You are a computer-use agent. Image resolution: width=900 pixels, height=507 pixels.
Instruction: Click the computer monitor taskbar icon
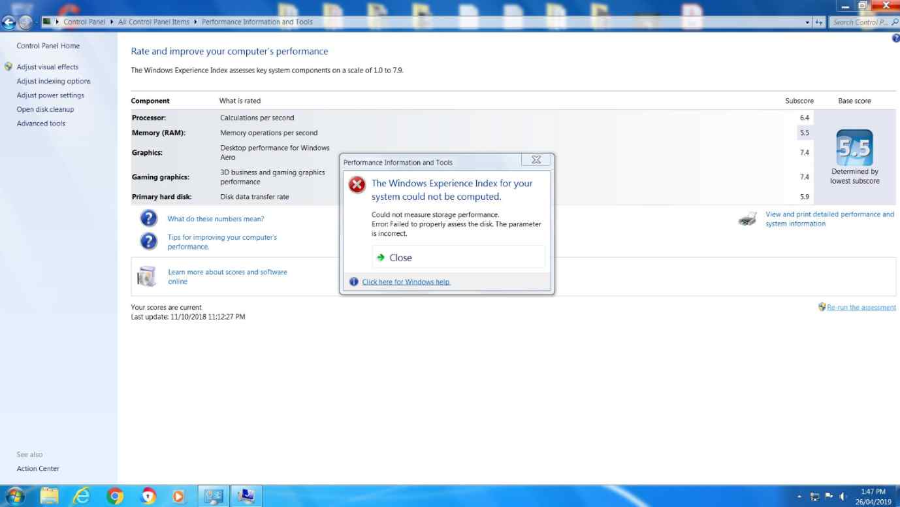246,497
